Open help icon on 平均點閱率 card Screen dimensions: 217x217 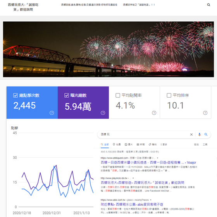point(154,113)
